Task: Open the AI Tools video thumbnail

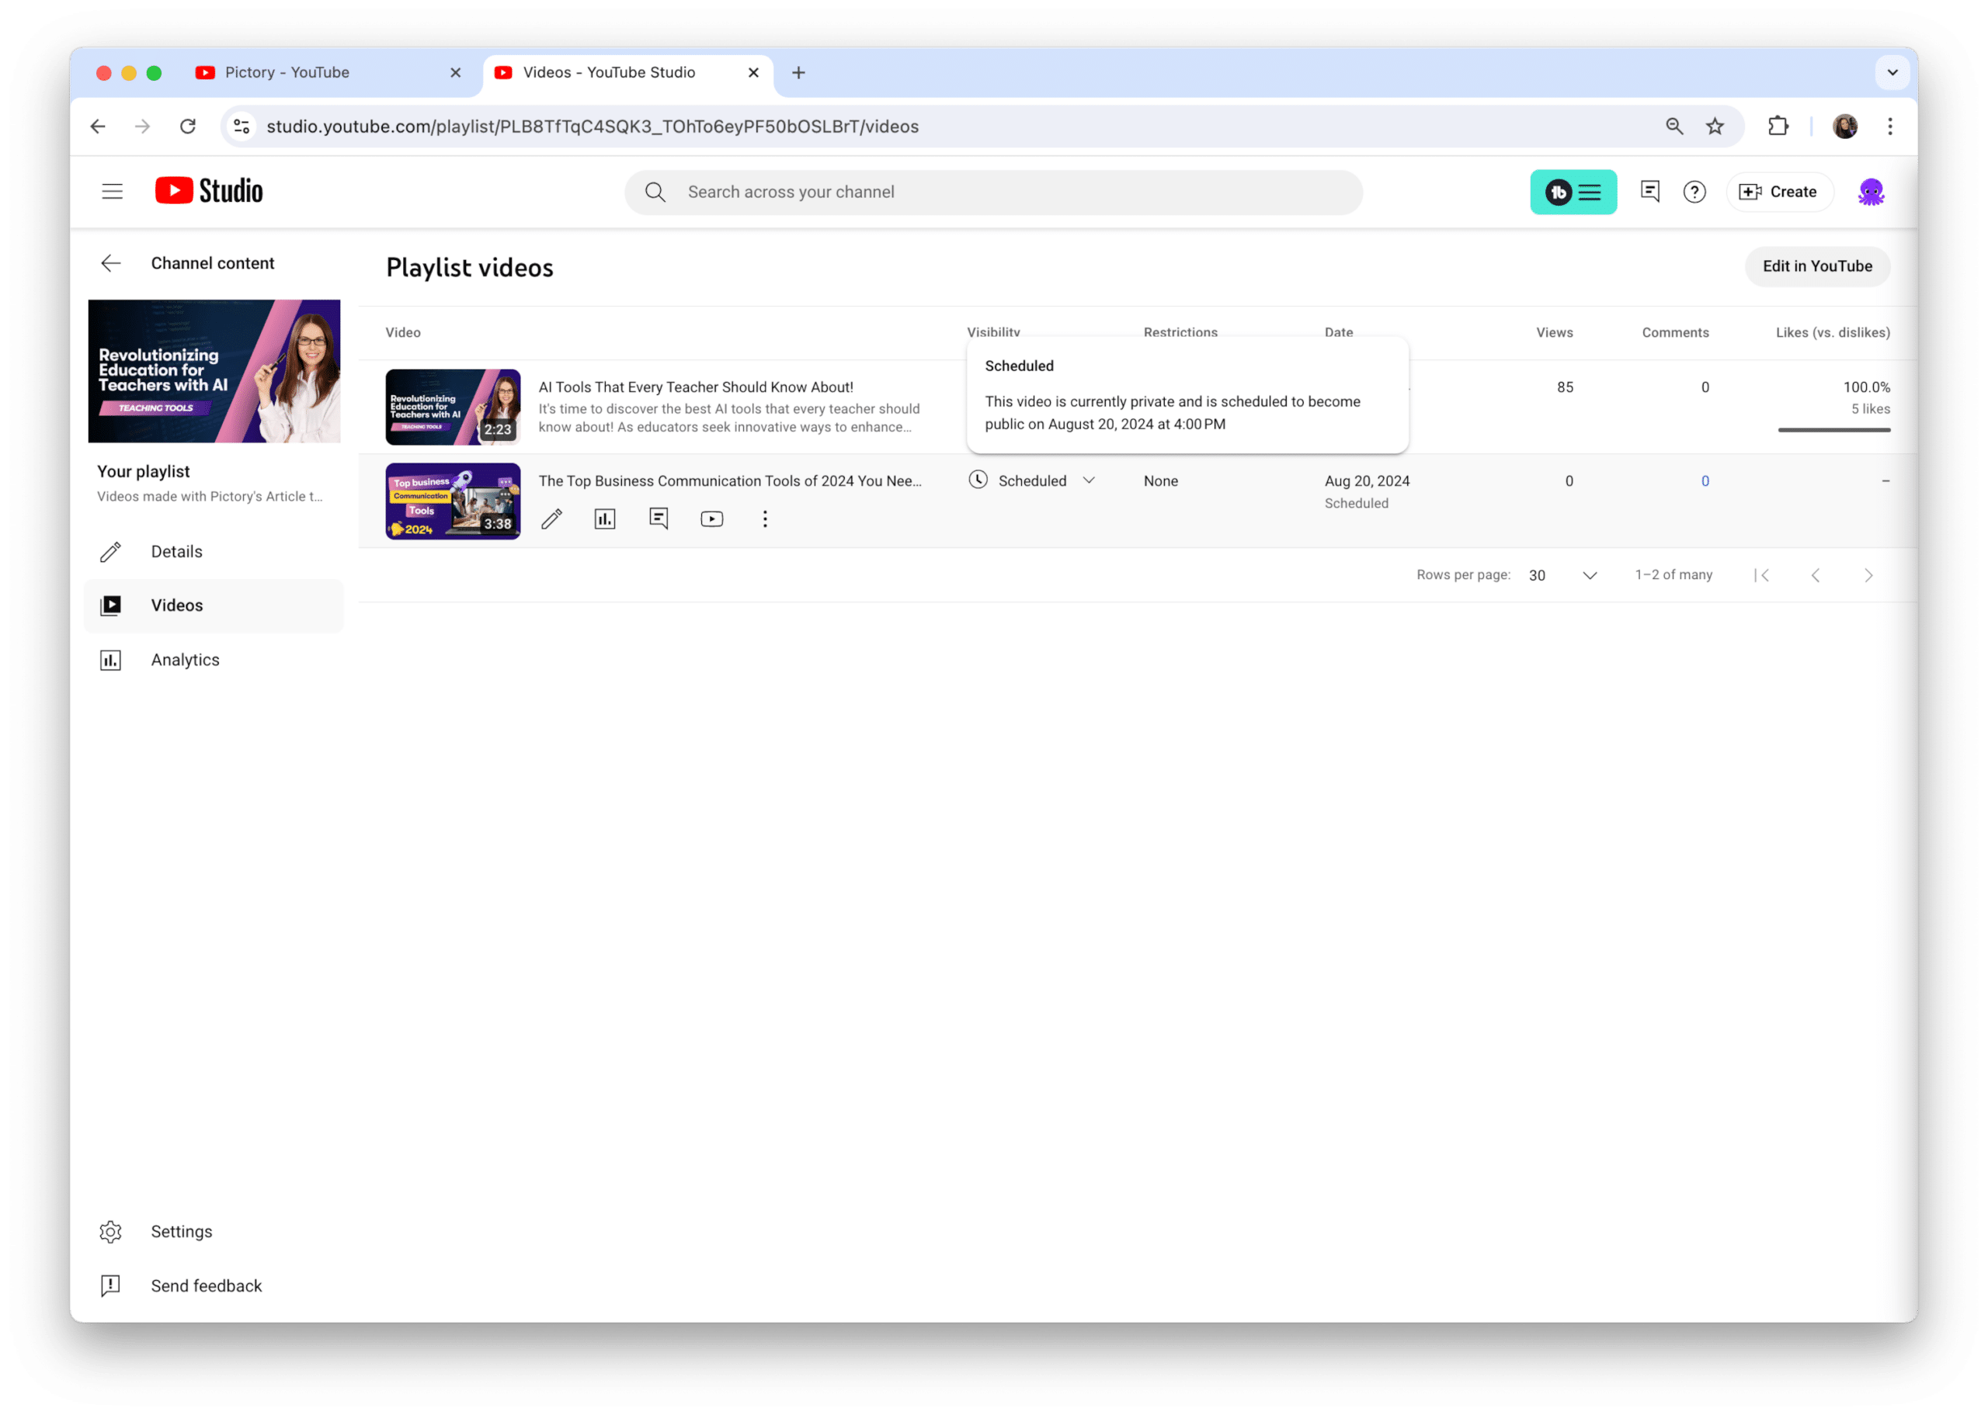Action: point(454,407)
